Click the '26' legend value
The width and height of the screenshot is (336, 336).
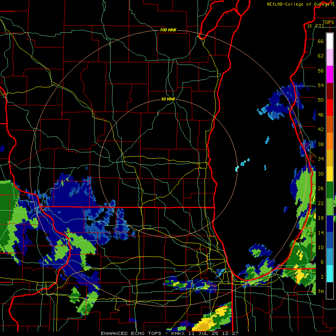tap(321, 189)
